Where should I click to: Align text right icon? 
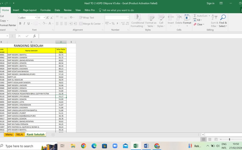(66, 24)
